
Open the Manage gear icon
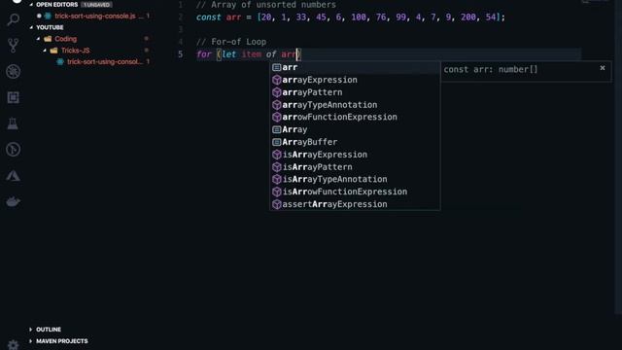click(x=13, y=345)
